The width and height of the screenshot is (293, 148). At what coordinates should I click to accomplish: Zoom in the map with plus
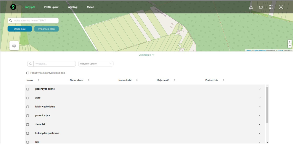tap(290, 42)
